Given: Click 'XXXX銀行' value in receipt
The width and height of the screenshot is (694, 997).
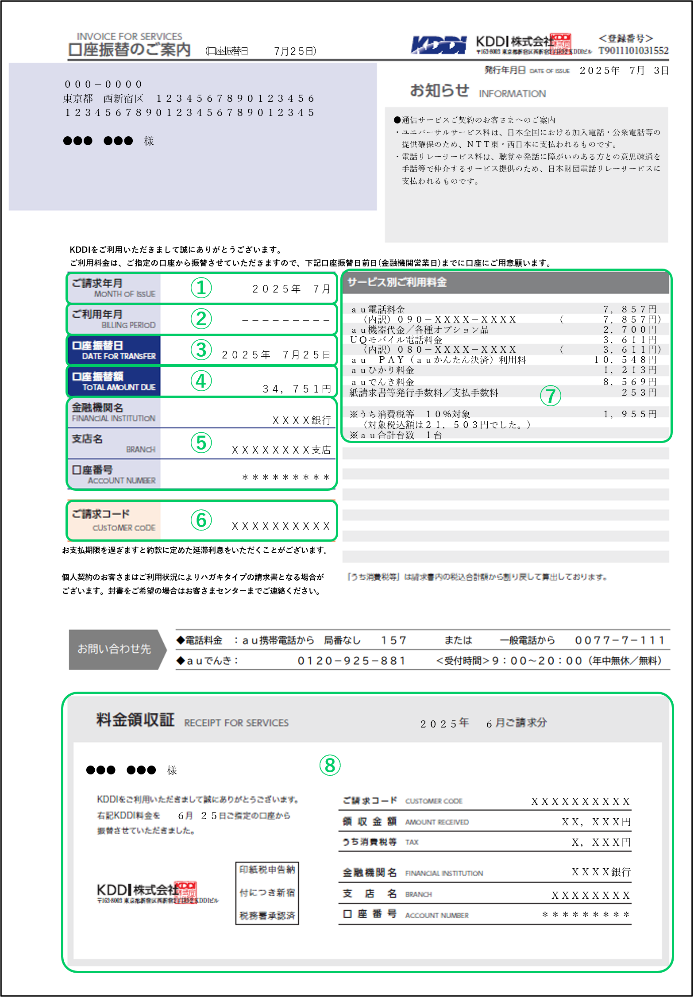Looking at the screenshot, I should [x=601, y=872].
